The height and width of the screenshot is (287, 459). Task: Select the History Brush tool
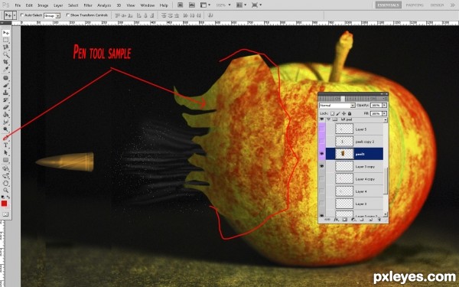[6, 99]
